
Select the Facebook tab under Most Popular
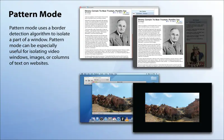pos(145,13)
